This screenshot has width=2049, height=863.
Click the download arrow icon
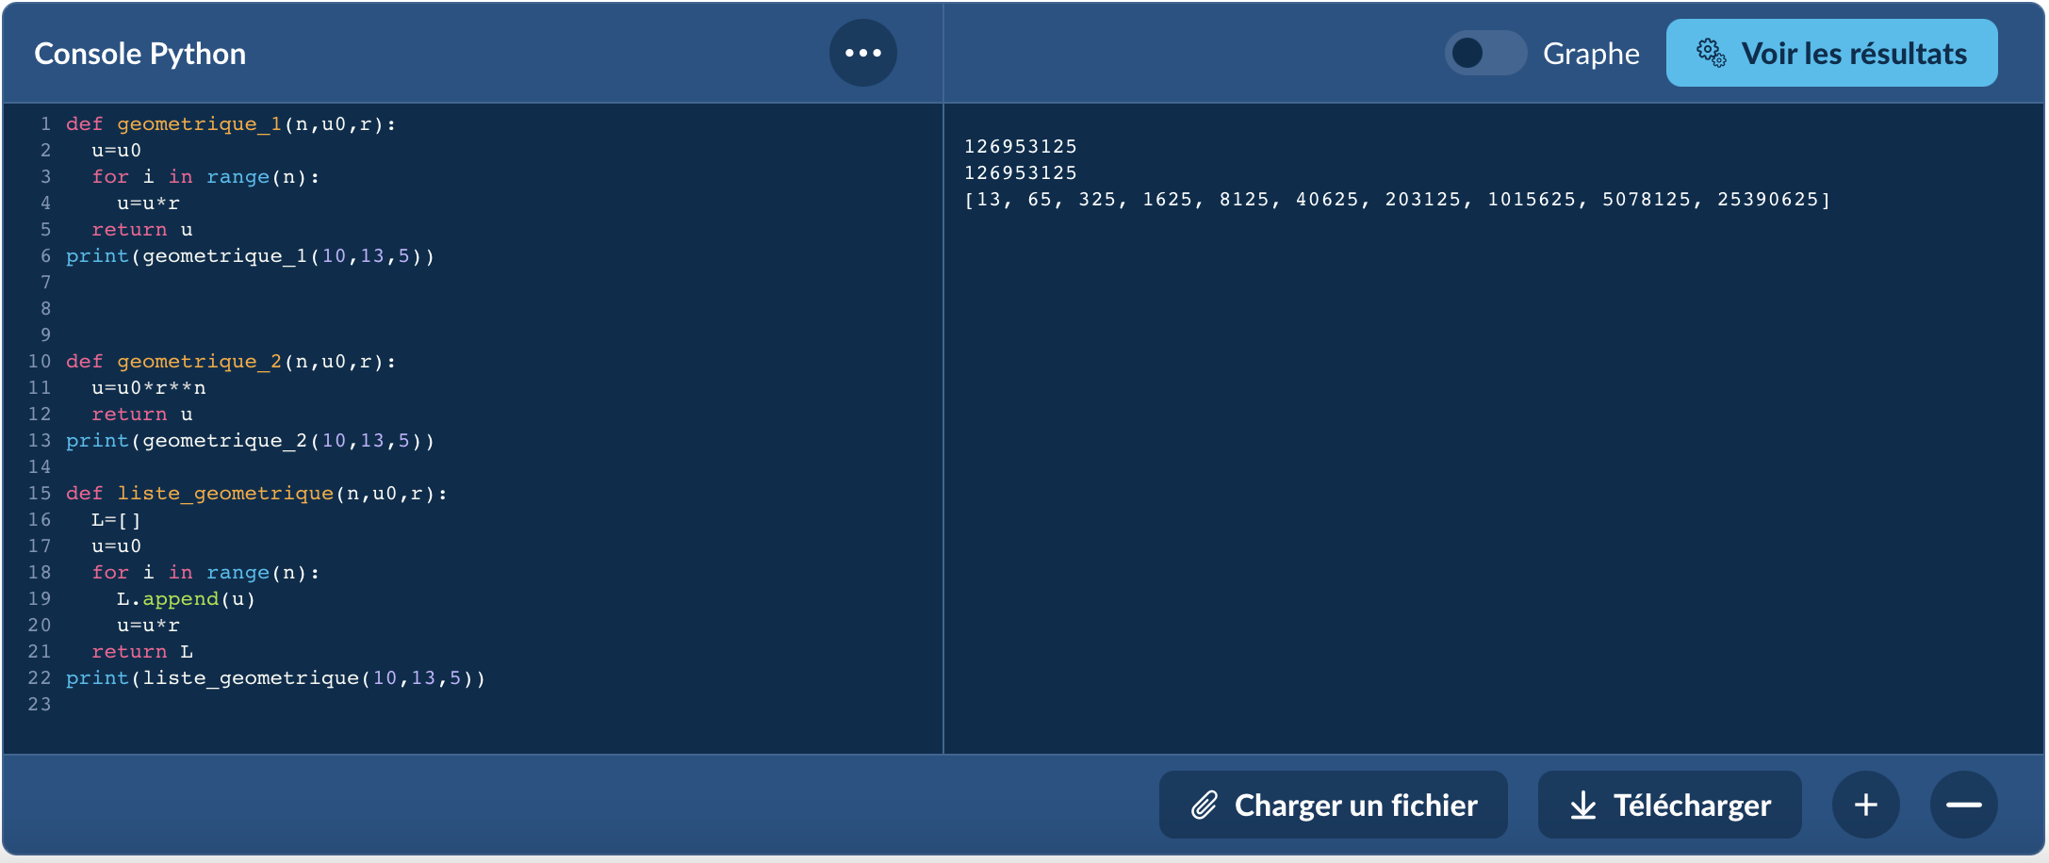pos(1583,805)
